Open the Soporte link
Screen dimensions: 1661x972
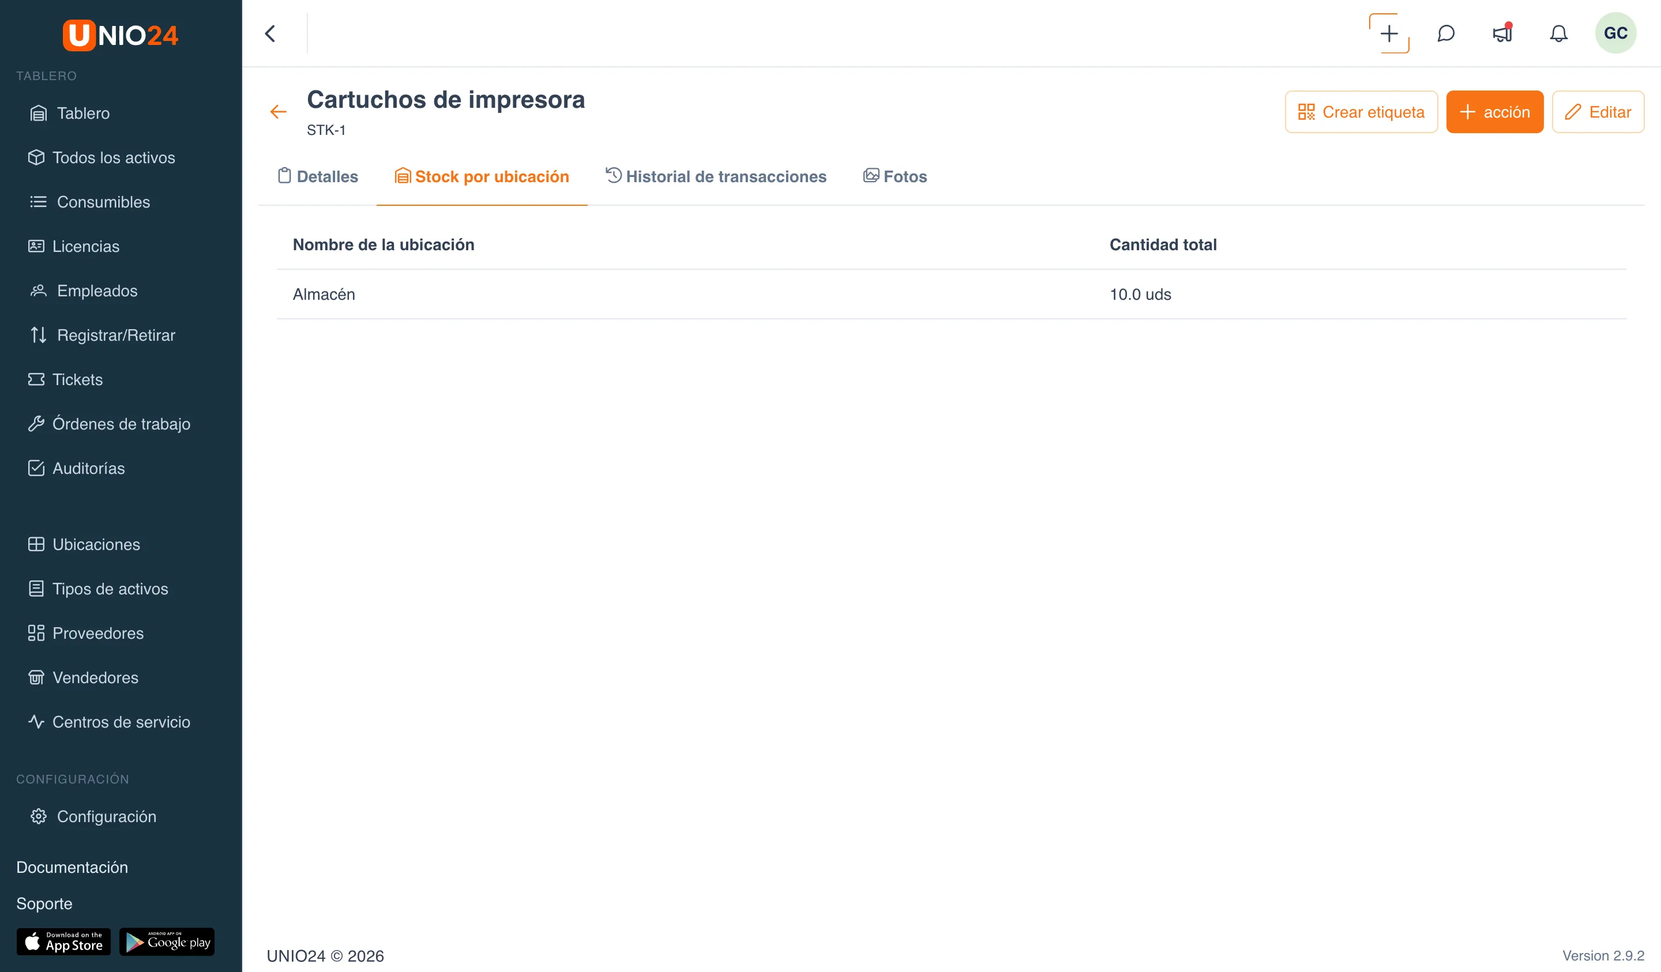pos(44,903)
